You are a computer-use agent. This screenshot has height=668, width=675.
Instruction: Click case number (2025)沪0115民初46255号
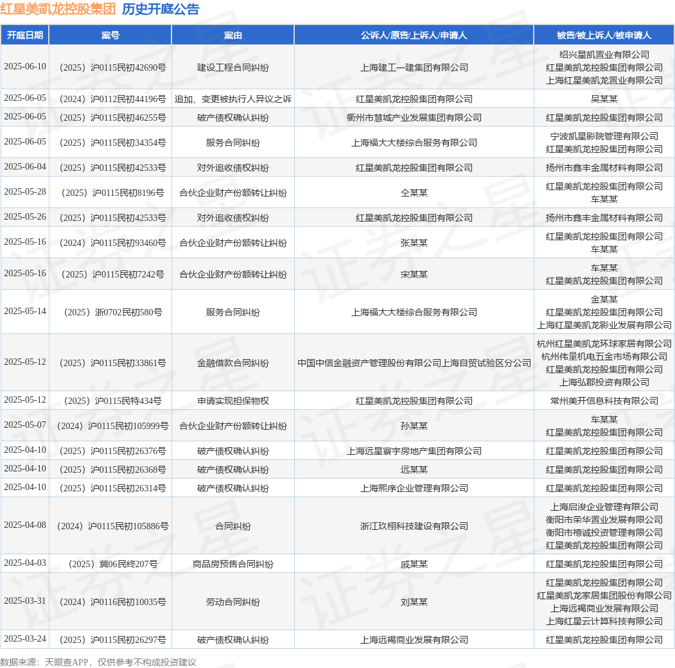click(113, 118)
